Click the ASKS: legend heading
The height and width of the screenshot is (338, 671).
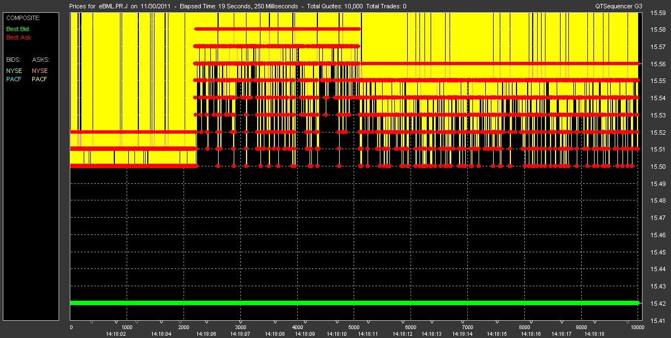tap(41, 59)
